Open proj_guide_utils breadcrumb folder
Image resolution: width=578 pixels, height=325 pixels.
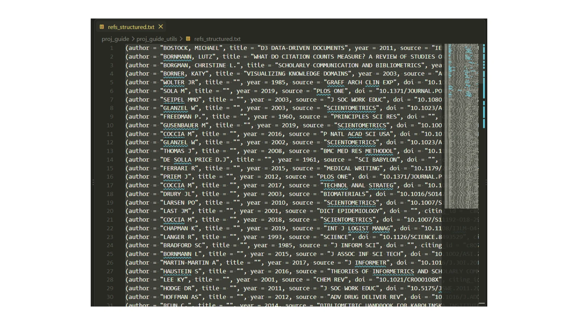(x=157, y=39)
